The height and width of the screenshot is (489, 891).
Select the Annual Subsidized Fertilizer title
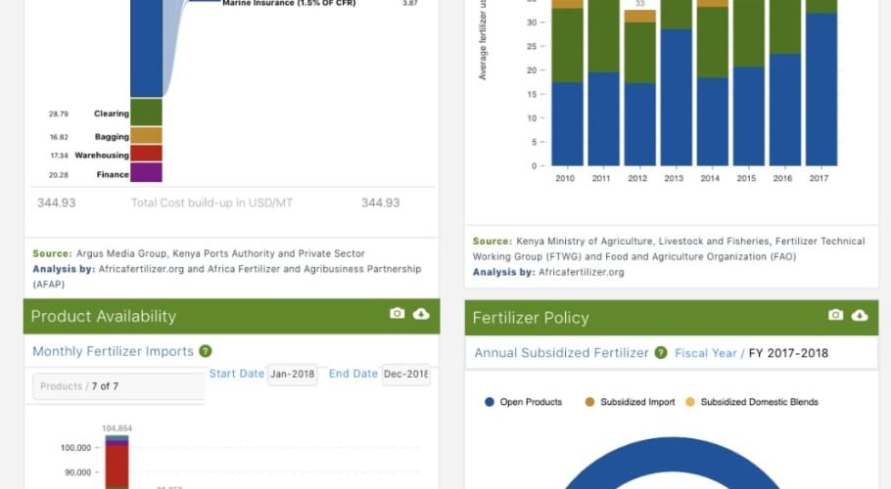pos(561,353)
